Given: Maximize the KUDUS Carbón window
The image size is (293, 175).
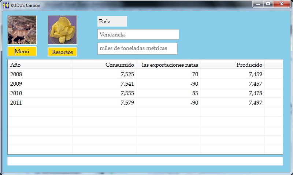Looking at the screenshot, I should click(x=268, y=4).
